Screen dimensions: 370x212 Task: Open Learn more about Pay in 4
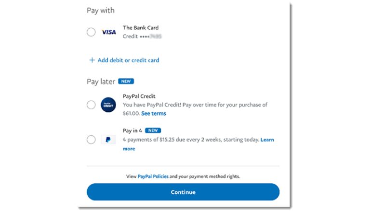pos(267,140)
